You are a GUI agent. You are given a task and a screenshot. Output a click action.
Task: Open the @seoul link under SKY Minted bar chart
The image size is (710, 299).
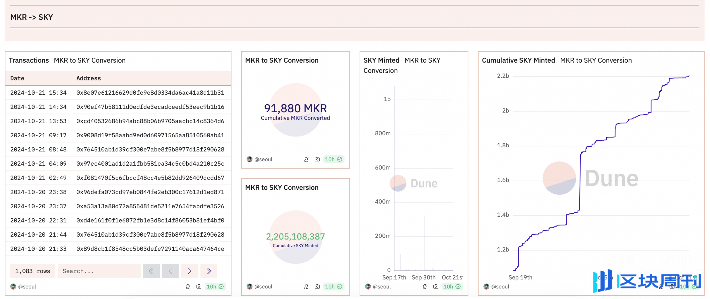pyautogui.click(x=382, y=287)
